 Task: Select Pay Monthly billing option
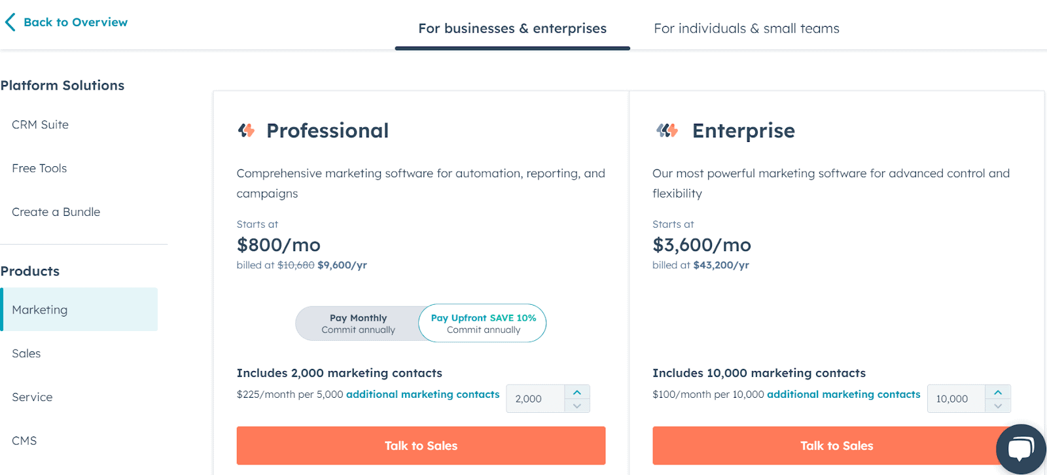(x=358, y=323)
